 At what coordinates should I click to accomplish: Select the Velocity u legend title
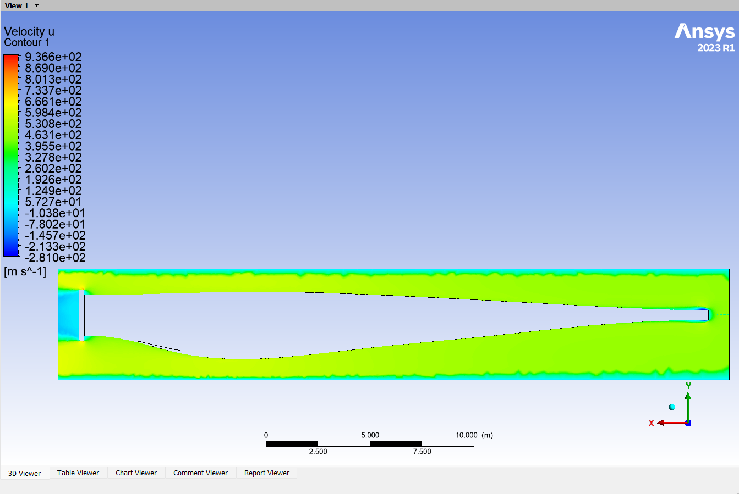coord(29,31)
